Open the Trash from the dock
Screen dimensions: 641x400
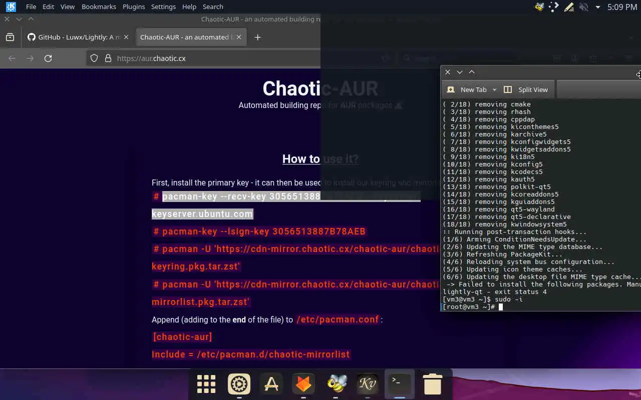[432, 384]
